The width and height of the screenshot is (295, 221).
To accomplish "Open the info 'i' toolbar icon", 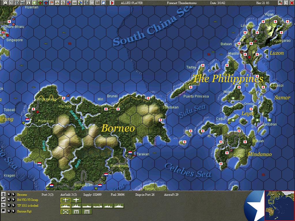I will [x=29, y=3].
